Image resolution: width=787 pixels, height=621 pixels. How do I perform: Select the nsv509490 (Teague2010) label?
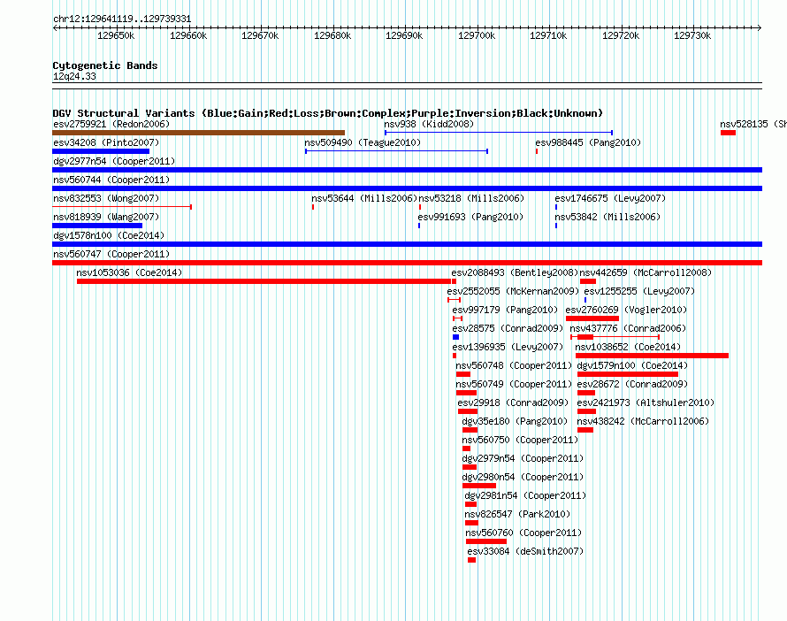pyautogui.click(x=363, y=142)
